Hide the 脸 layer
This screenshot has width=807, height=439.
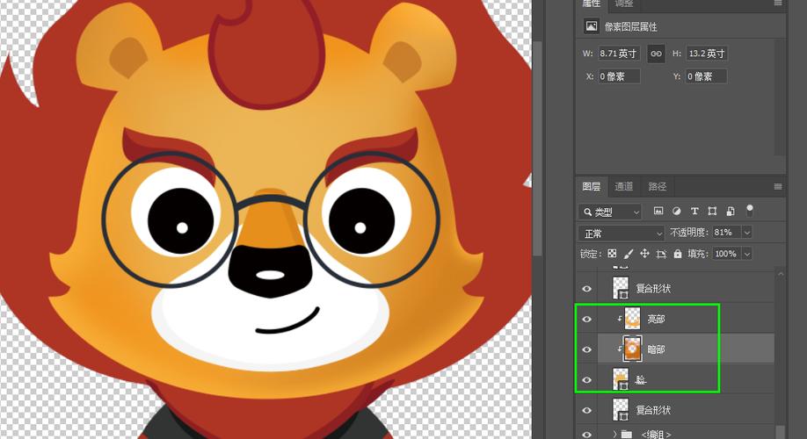click(586, 380)
